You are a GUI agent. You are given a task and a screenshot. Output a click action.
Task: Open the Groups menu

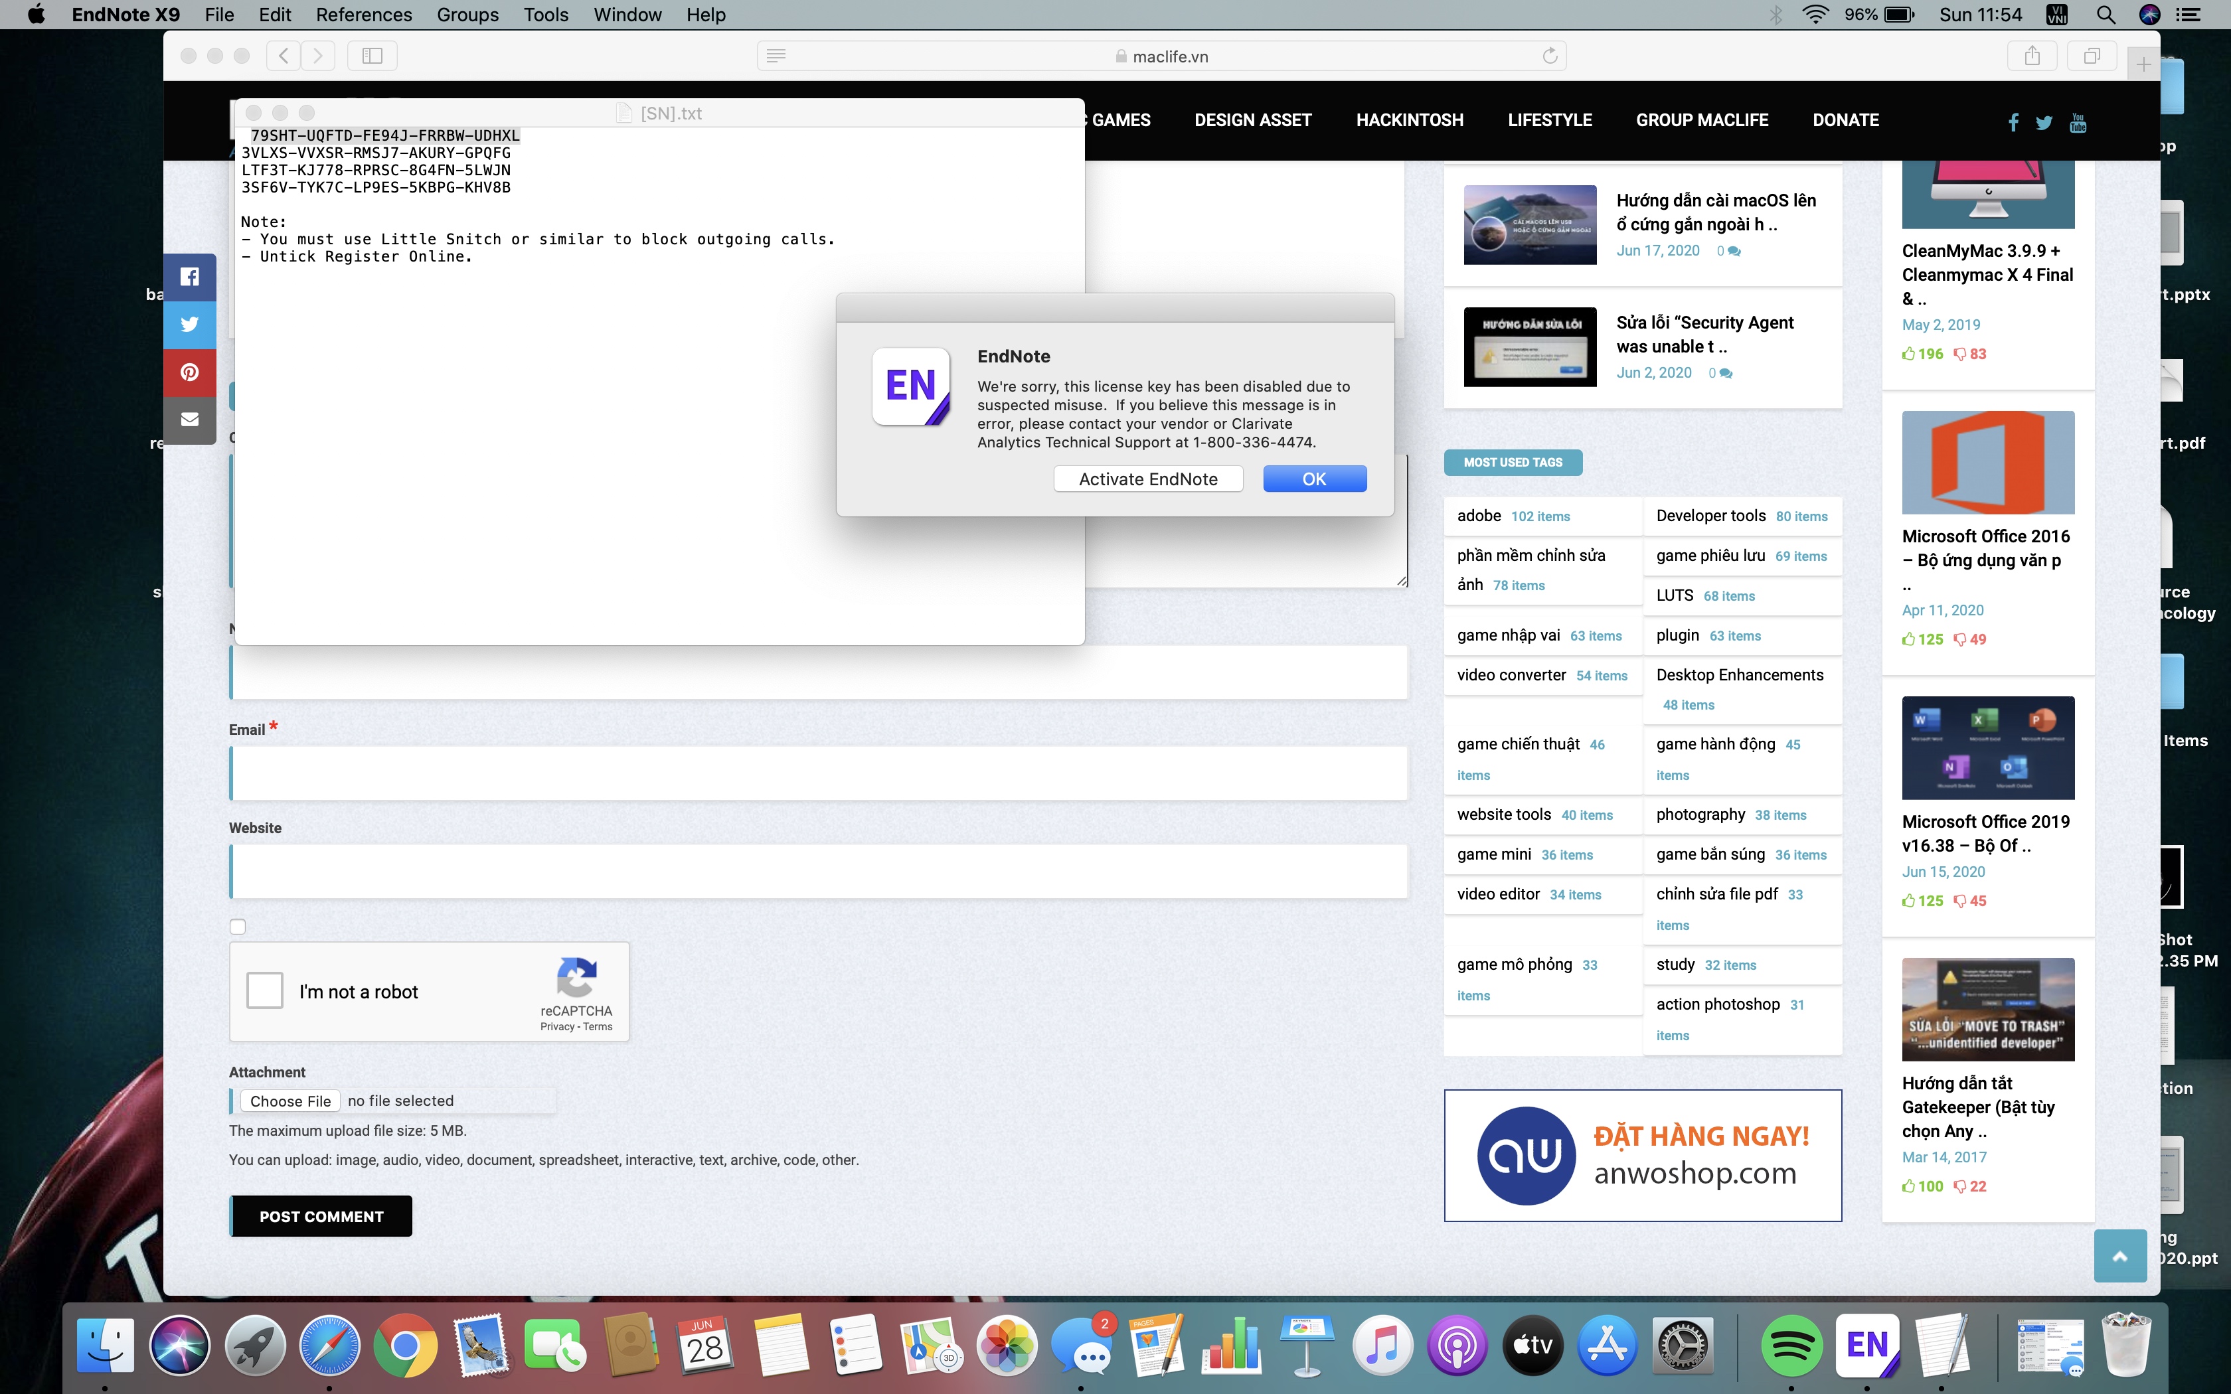(467, 15)
